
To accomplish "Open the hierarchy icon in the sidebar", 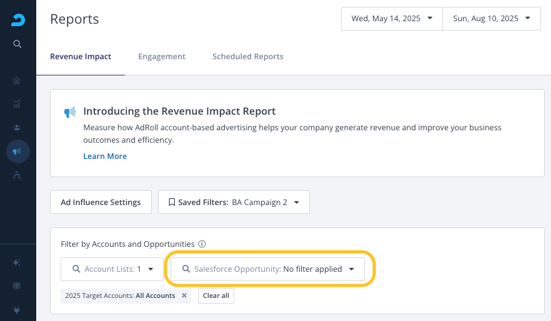I will (x=17, y=175).
